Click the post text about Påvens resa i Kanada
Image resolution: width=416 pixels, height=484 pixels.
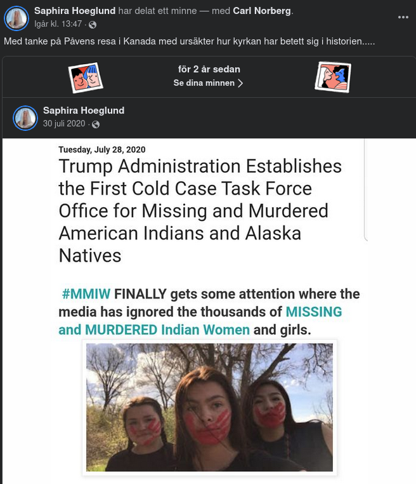[190, 41]
